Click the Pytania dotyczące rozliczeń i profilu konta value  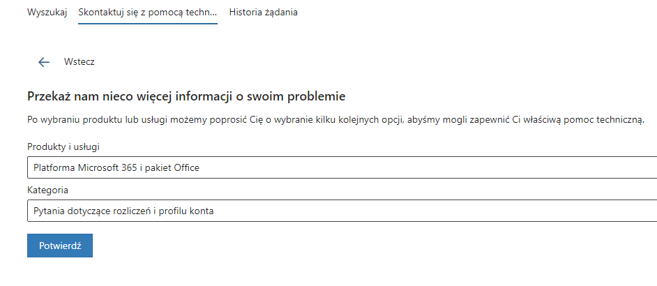(123, 211)
